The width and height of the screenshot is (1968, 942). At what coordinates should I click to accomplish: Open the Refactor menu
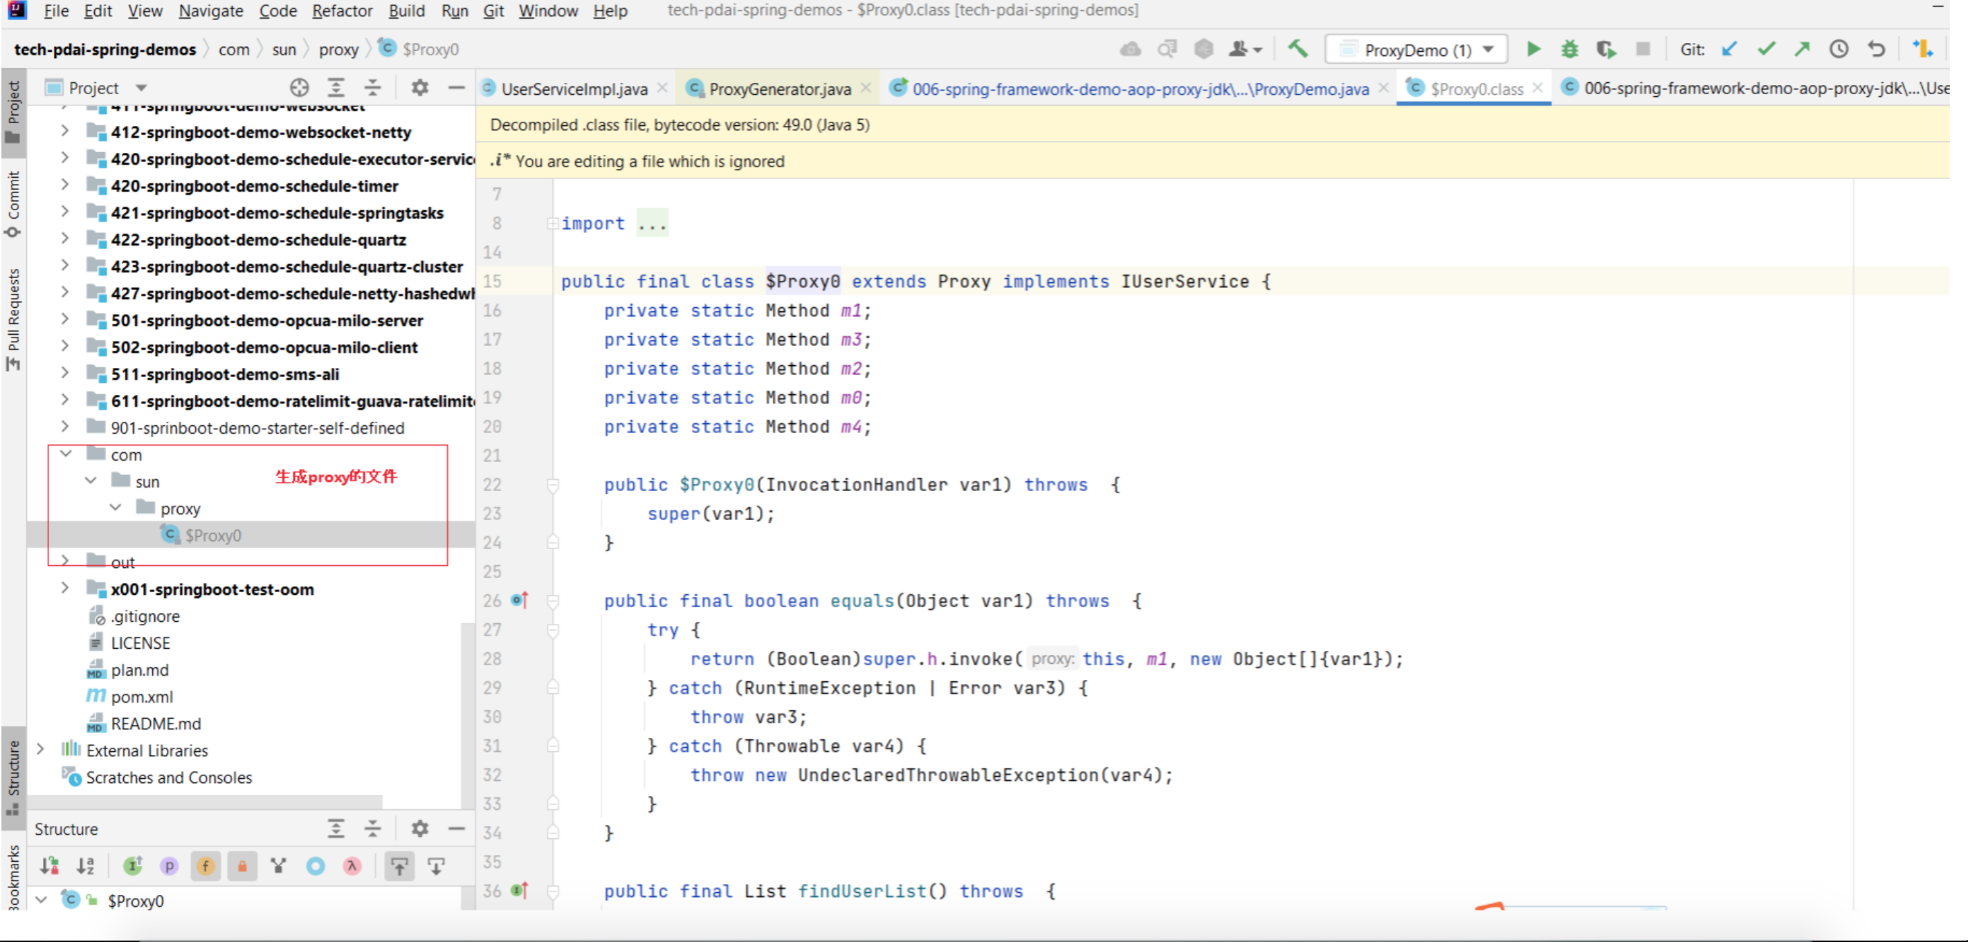click(x=343, y=10)
